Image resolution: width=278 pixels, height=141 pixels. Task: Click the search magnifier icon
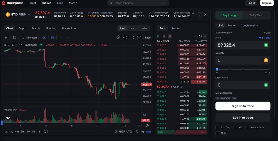click(111, 3)
